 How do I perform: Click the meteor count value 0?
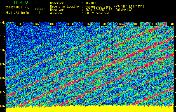pos(39,13)
